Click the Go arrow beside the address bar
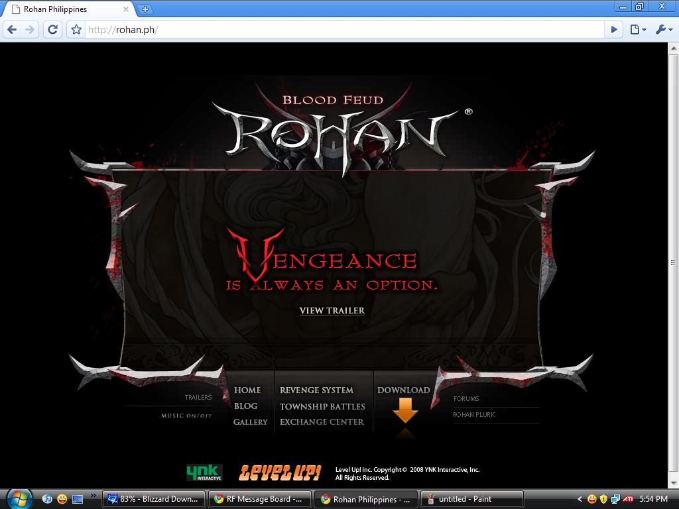Screen dimensions: 679x509 pyautogui.click(x=613, y=29)
